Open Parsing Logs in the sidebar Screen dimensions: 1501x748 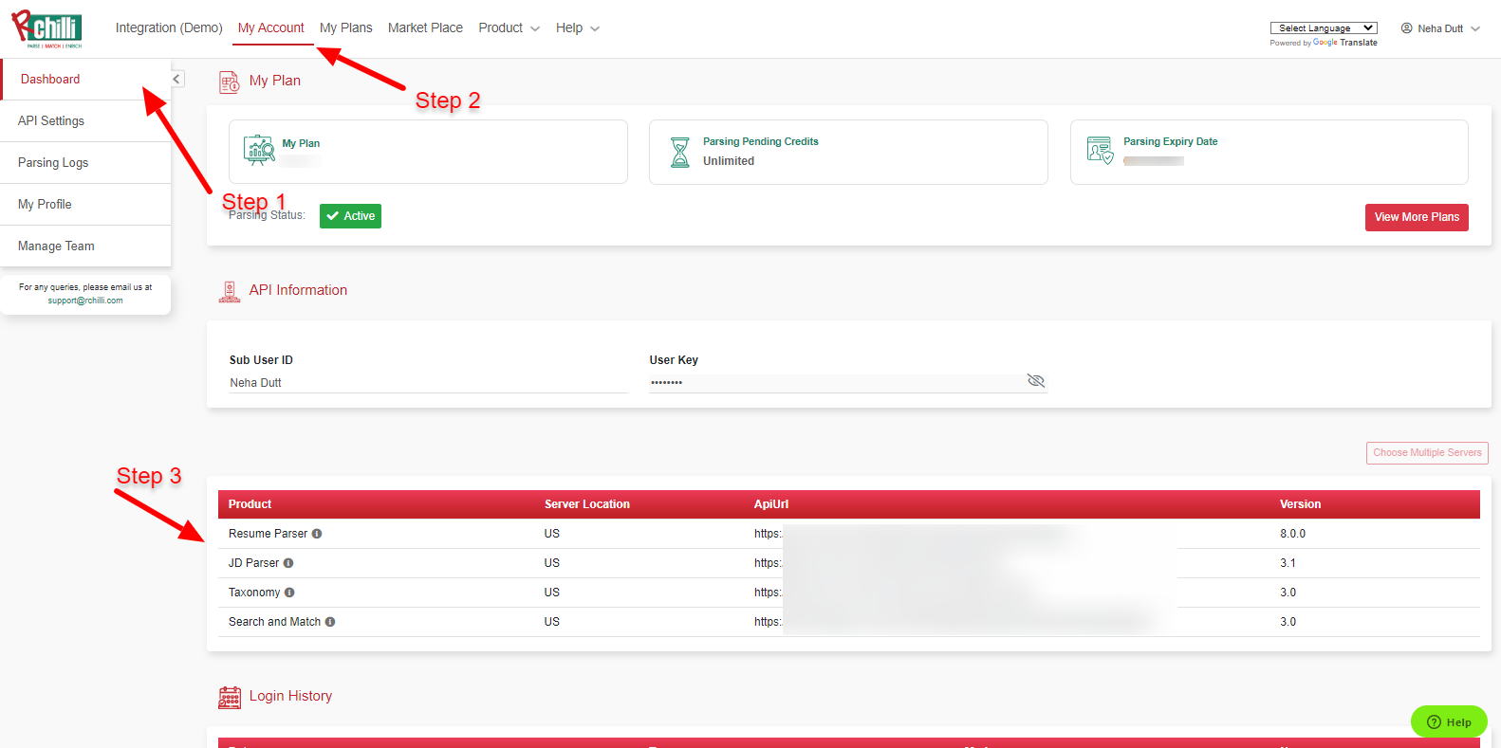(85, 163)
